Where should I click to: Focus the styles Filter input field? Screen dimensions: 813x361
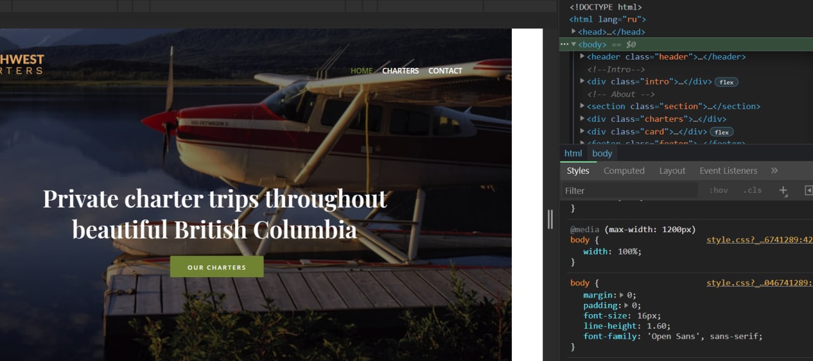pos(630,190)
